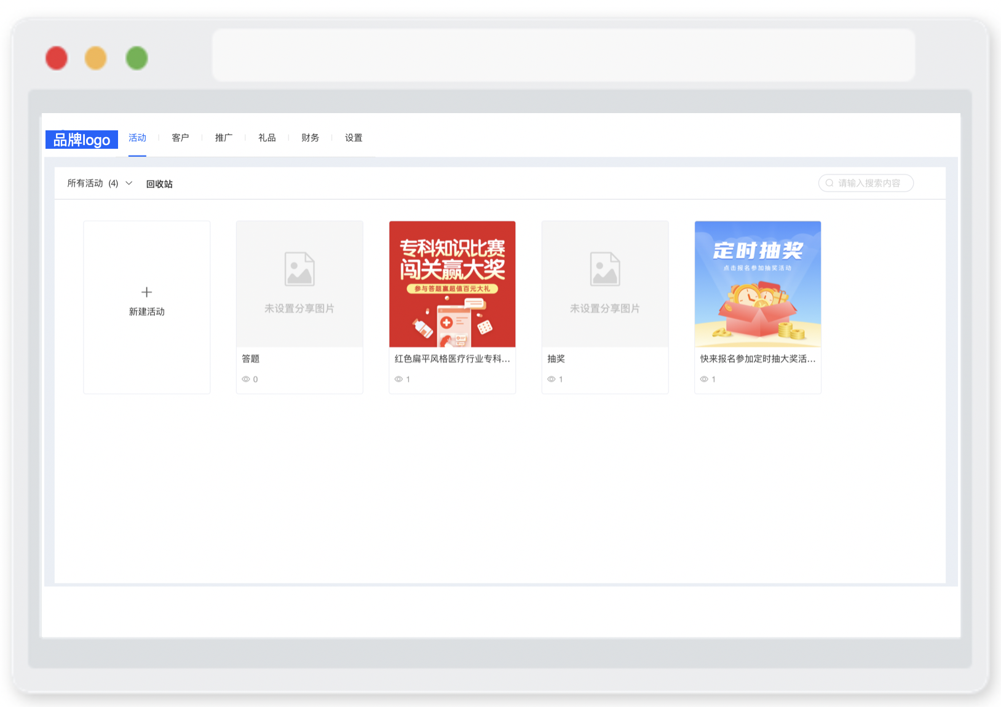Select the 财务 tab

[x=311, y=138]
